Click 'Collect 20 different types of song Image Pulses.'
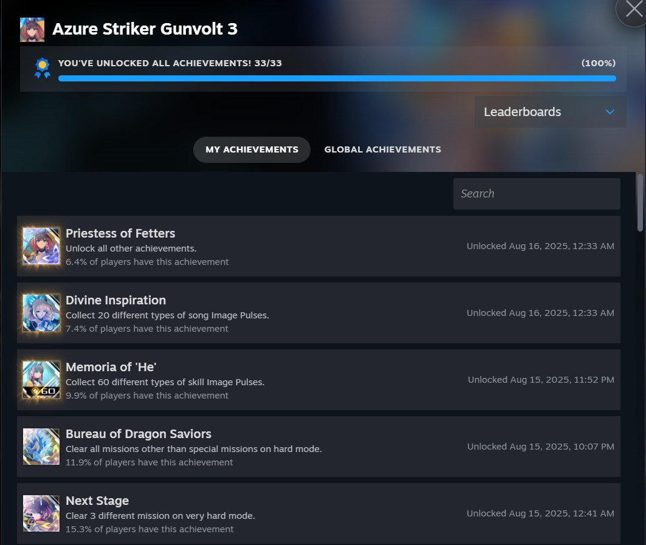The width and height of the screenshot is (646, 545). click(x=167, y=315)
